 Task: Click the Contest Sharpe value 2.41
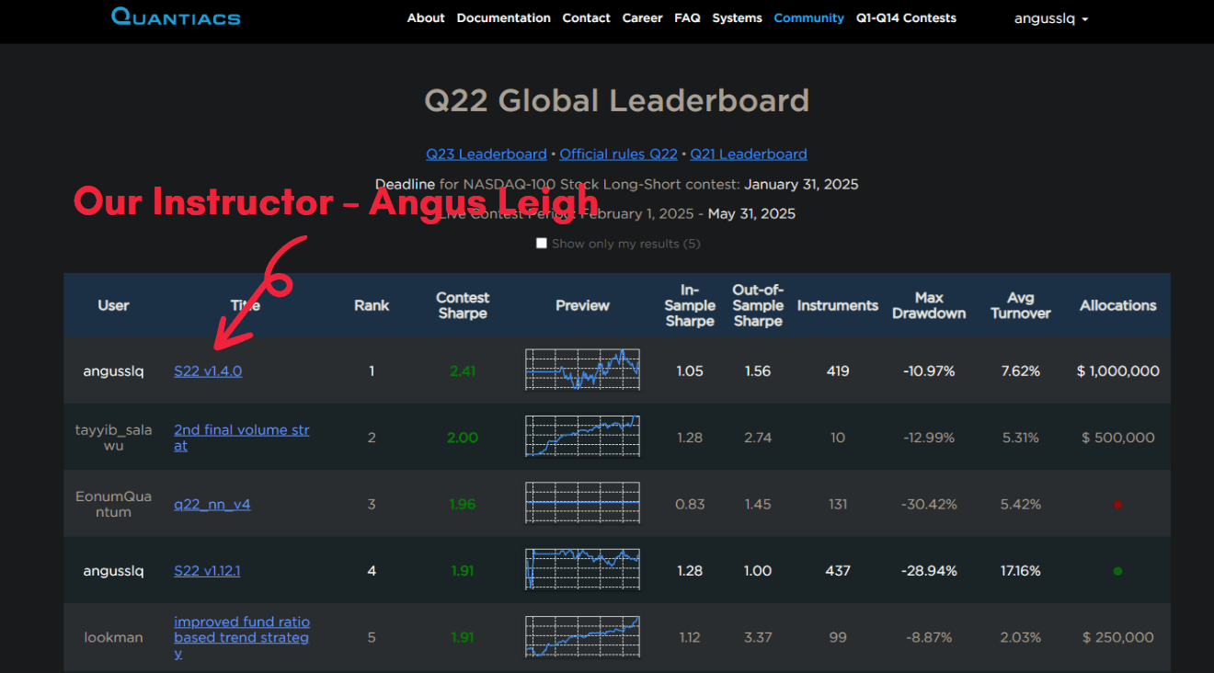463,371
